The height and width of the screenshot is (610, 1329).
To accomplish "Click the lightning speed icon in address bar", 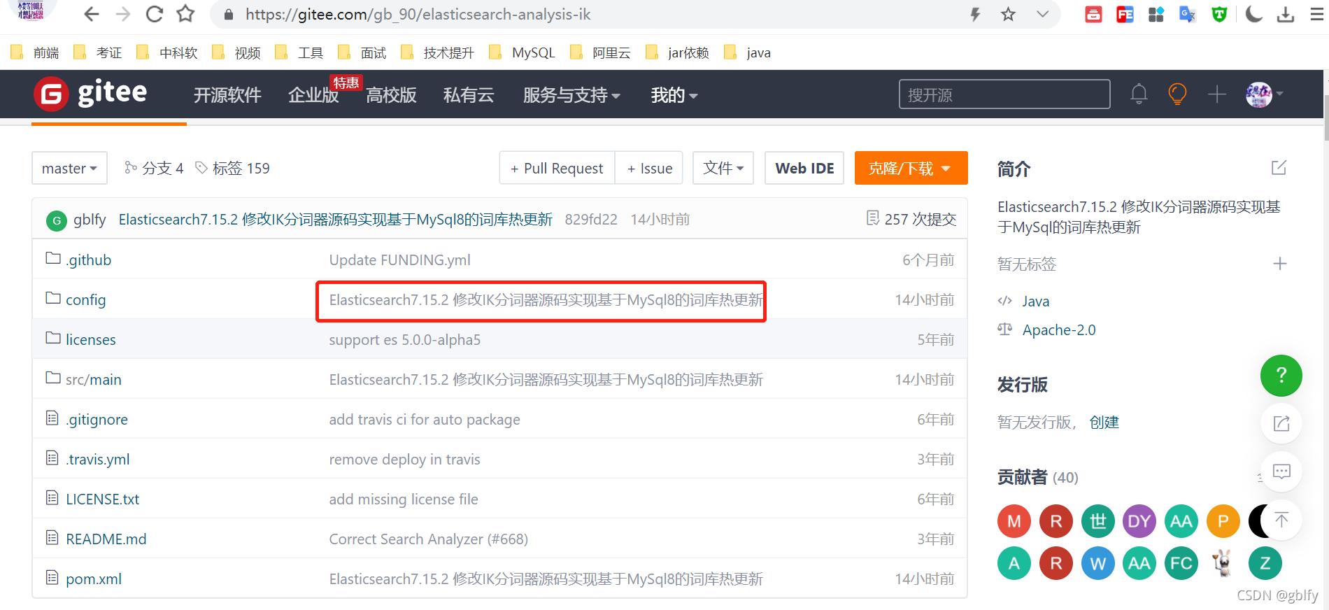I will click(975, 14).
